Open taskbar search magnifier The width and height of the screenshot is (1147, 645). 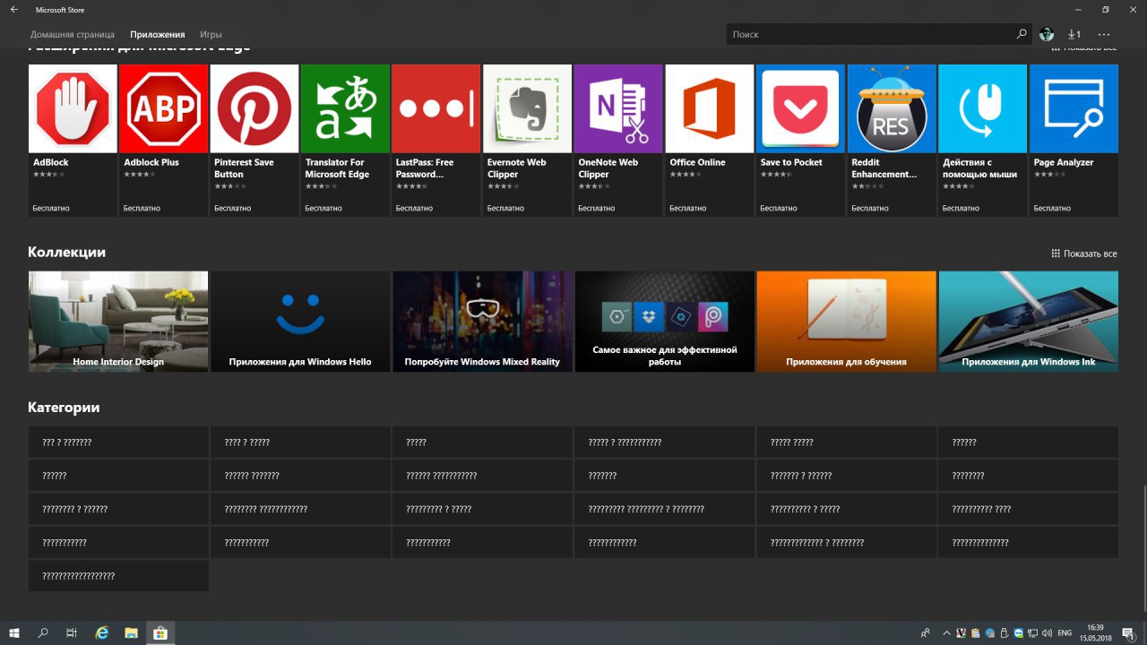(43, 632)
